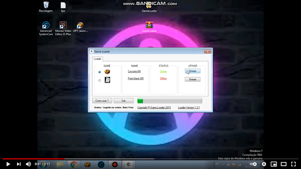Viewport: 301px width, 169px height.
Task: Click the Sair button
Action: pyautogui.click(x=123, y=101)
